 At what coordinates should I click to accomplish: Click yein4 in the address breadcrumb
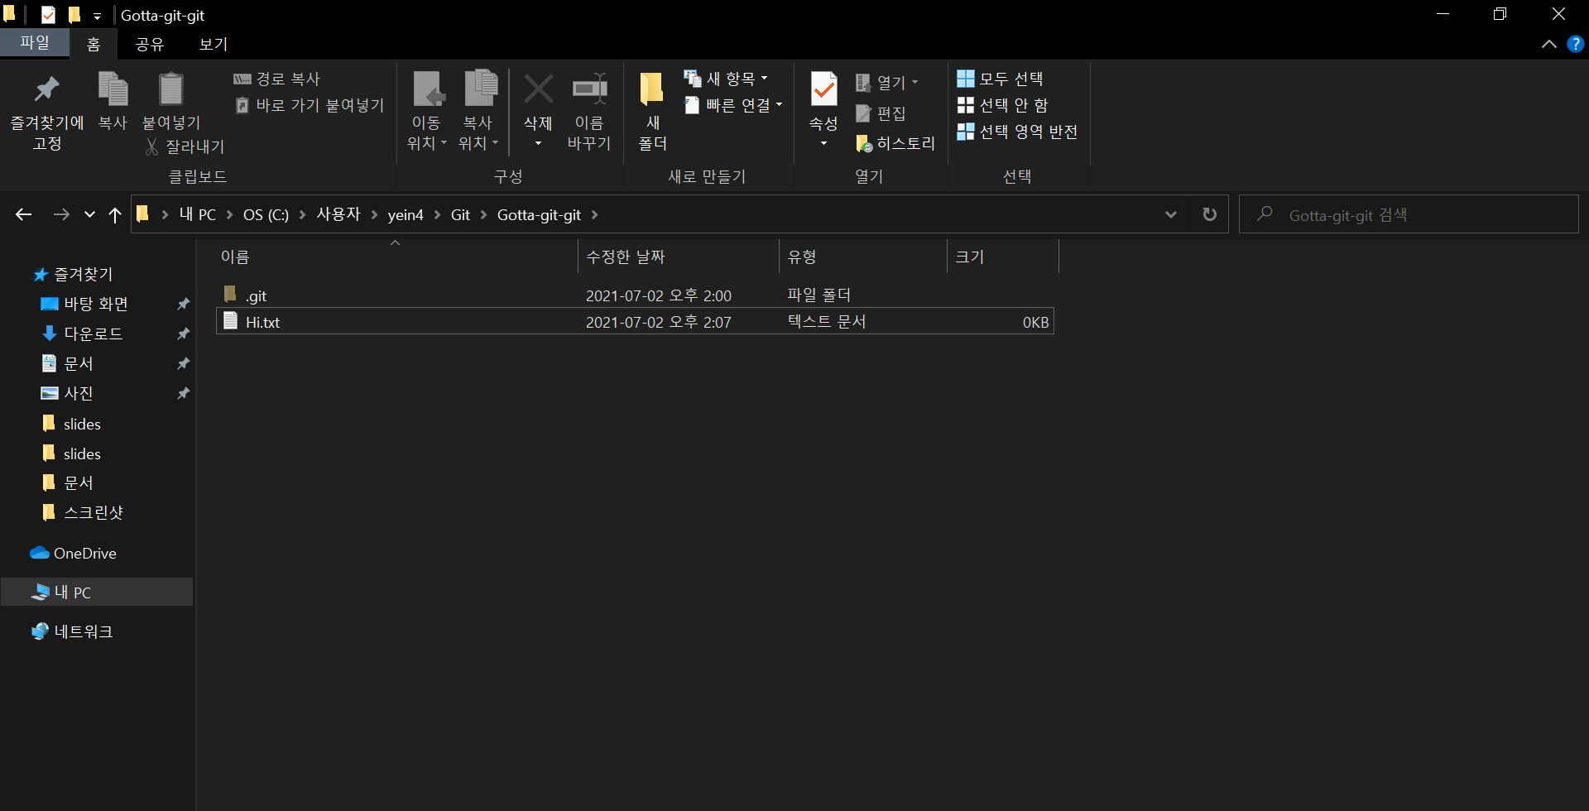(x=406, y=214)
